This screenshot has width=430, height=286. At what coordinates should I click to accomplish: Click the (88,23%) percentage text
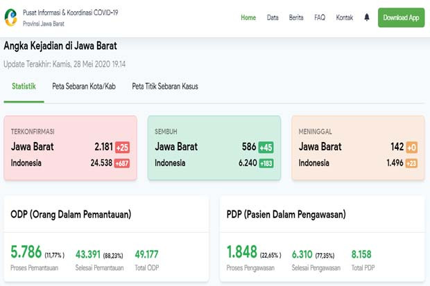pos(113,256)
